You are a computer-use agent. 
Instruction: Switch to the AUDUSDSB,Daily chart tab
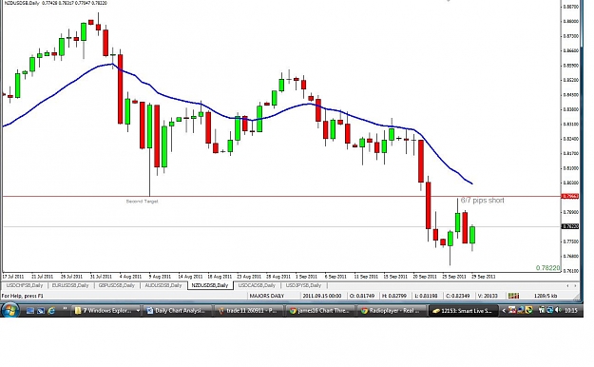coord(163,285)
